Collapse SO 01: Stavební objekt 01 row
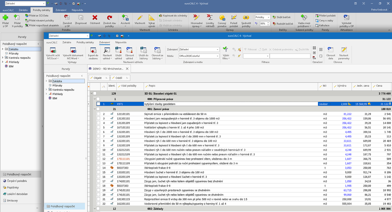 [91, 93]
